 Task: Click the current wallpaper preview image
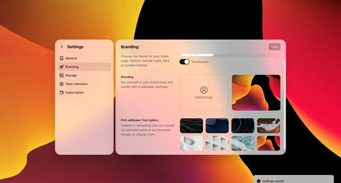coord(256,93)
